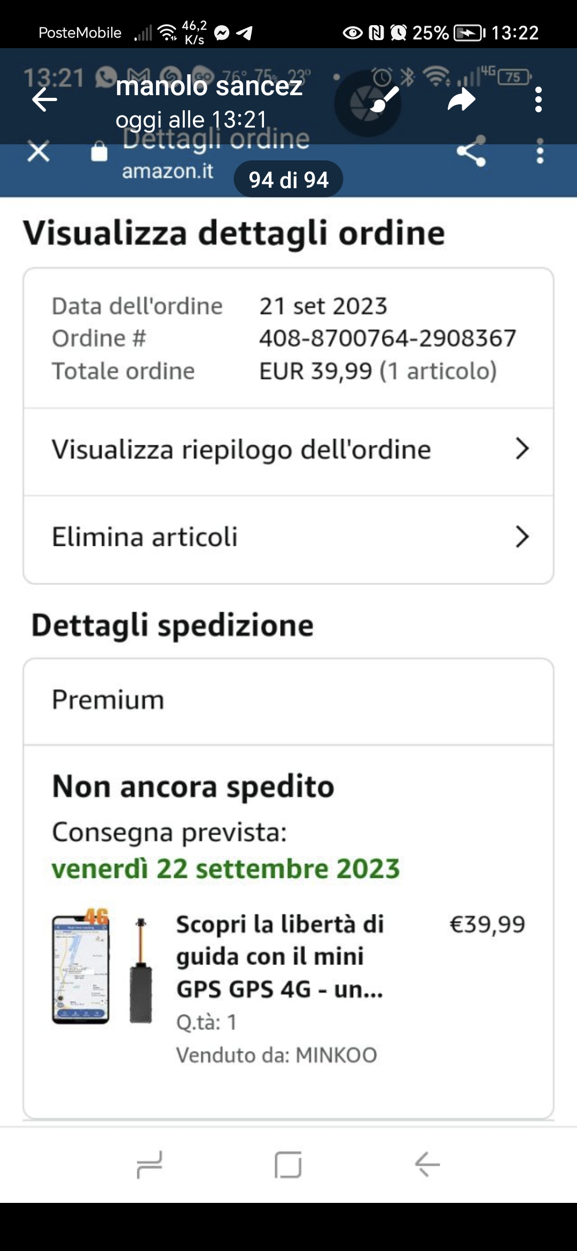577x1251 pixels.
Task: Tap the amazon.it address text
Action: (x=167, y=171)
